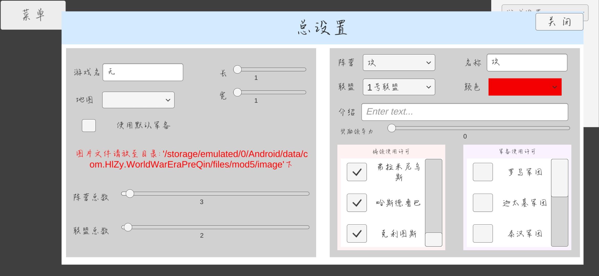Open the 1号联盟 alliance dropdown
The width and height of the screenshot is (599, 276).
point(399,87)
